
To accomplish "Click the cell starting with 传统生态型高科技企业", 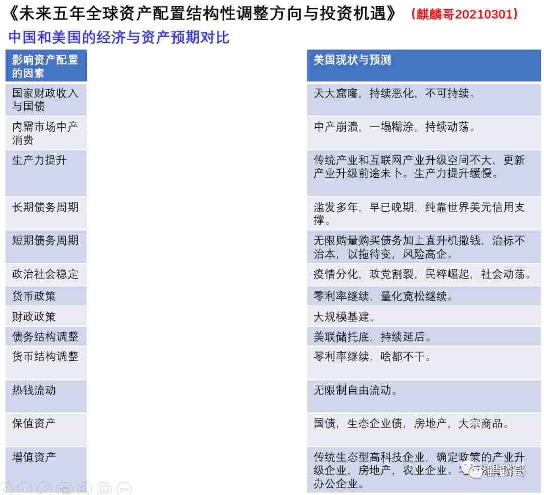I will (x=424, y=470).
